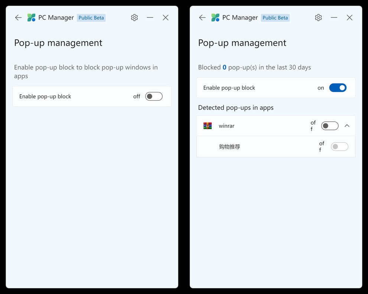Viewport: 368px width, 294px height.
Task: Minimize the window listing detected pop-ups
Action: [334, 17]
